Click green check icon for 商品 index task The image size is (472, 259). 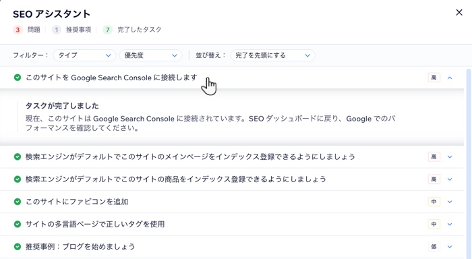coord(18,179)
